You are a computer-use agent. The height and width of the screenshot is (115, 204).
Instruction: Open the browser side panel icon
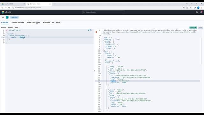195,8
